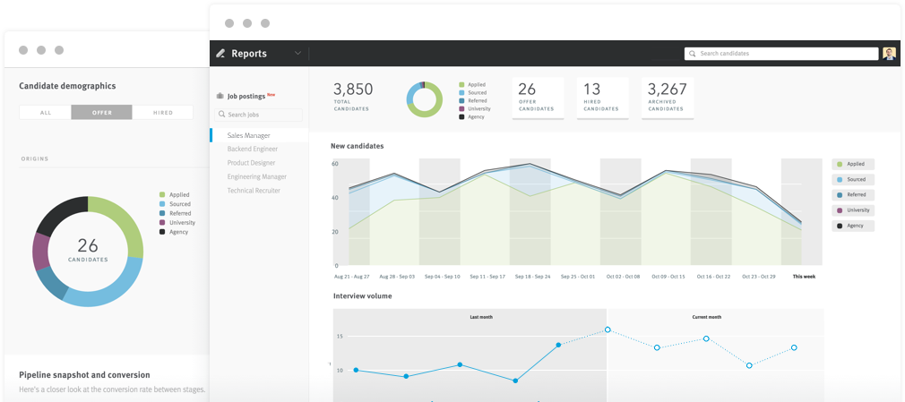Switch to the ALL demographics tab
This screenshot has height=402, width=905.
(x=46, y=113)
